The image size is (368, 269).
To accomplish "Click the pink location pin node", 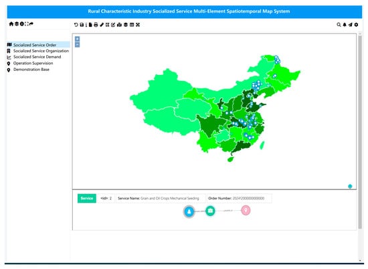I will (246, 210).
